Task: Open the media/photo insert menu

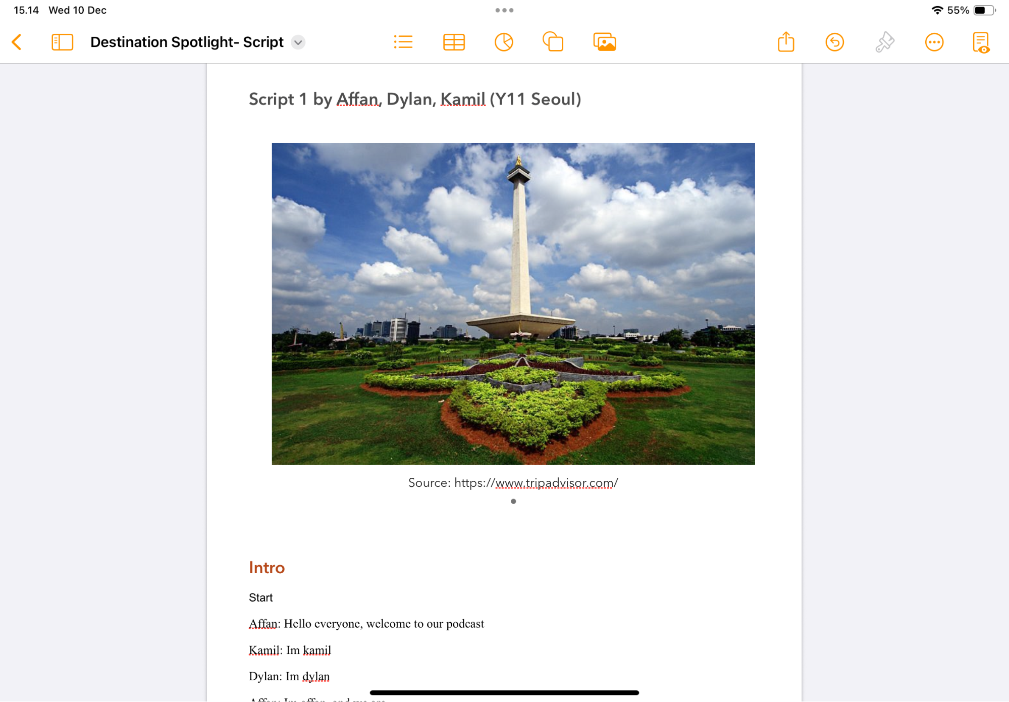Action: (x=604, y=42)
